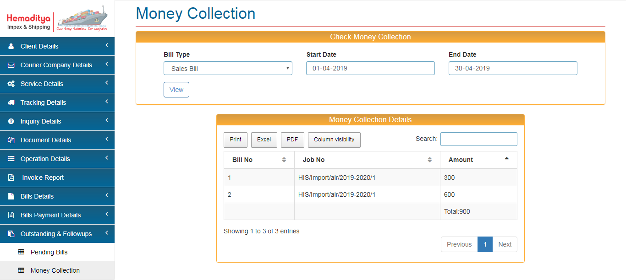Expand the Document Details chevron

tap(106, 139)
